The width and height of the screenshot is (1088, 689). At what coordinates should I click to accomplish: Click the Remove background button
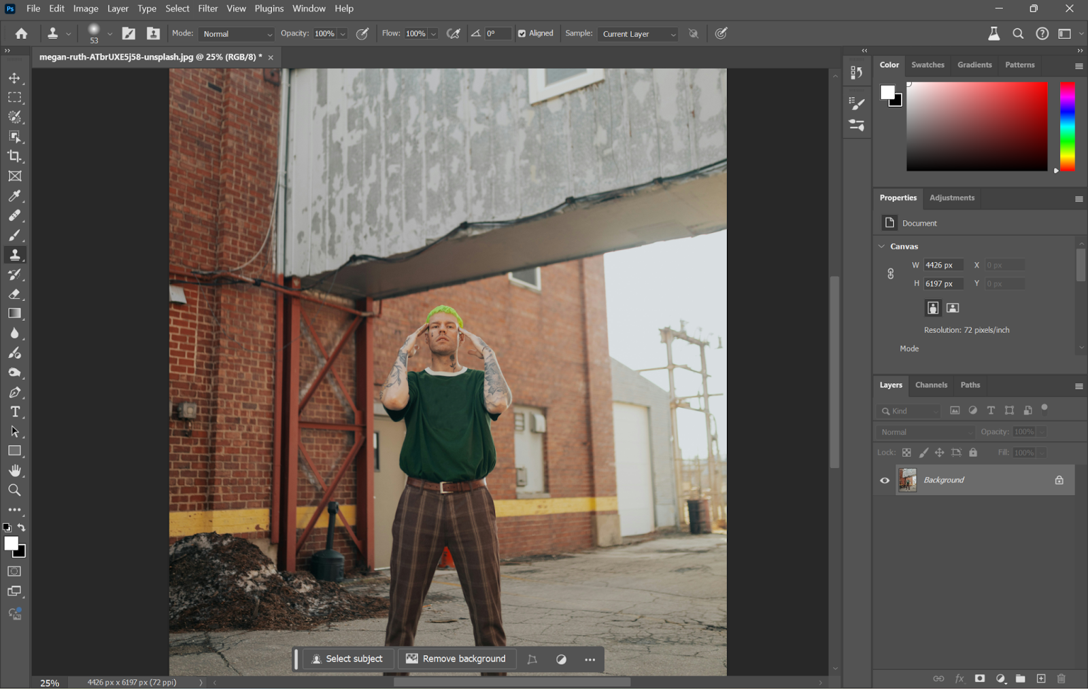(x=456, y=659)
